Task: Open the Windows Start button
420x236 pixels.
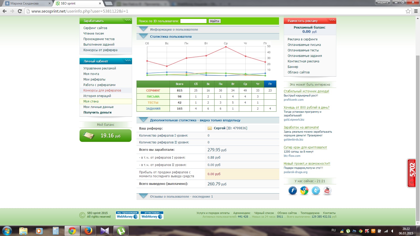Action: pyautogui.click(x=7, y=231)
